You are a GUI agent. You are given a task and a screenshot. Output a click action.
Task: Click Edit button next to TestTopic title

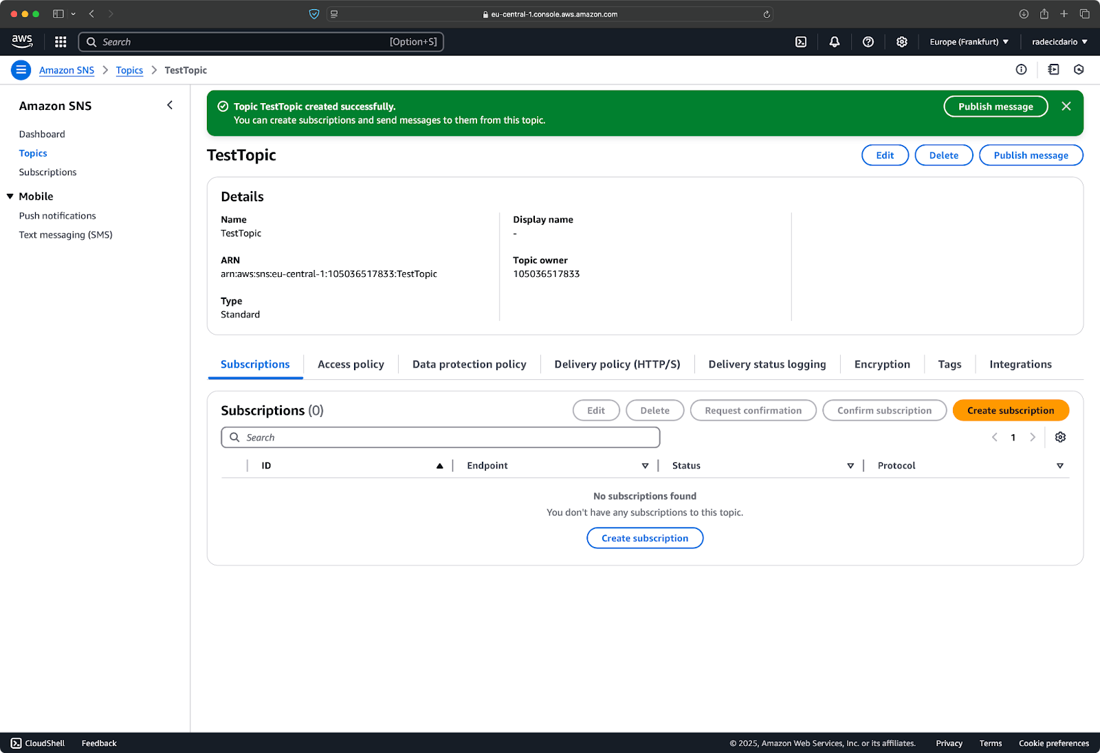[885, 155]
